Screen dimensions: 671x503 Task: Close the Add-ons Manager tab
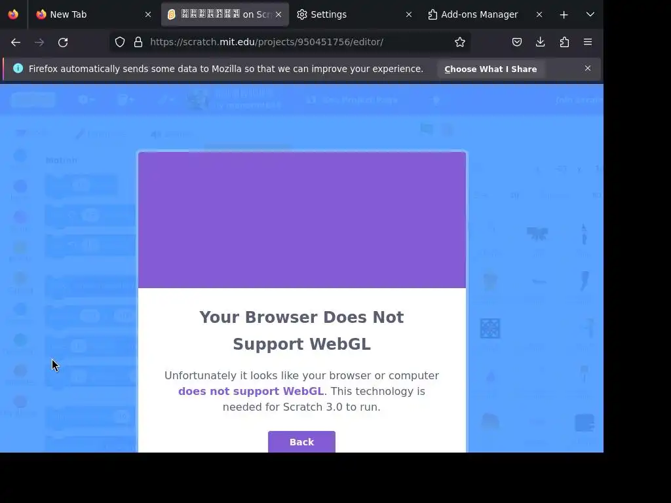click(x=539, y=14)
